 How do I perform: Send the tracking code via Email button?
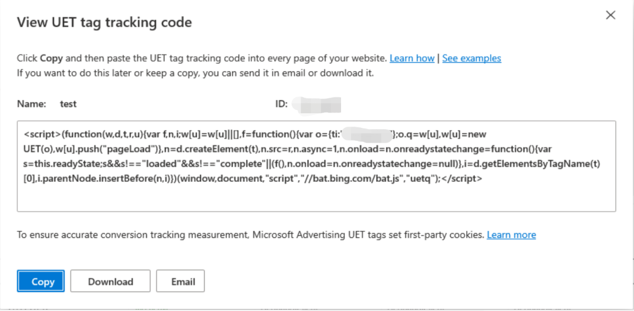[x=180, y=281]
